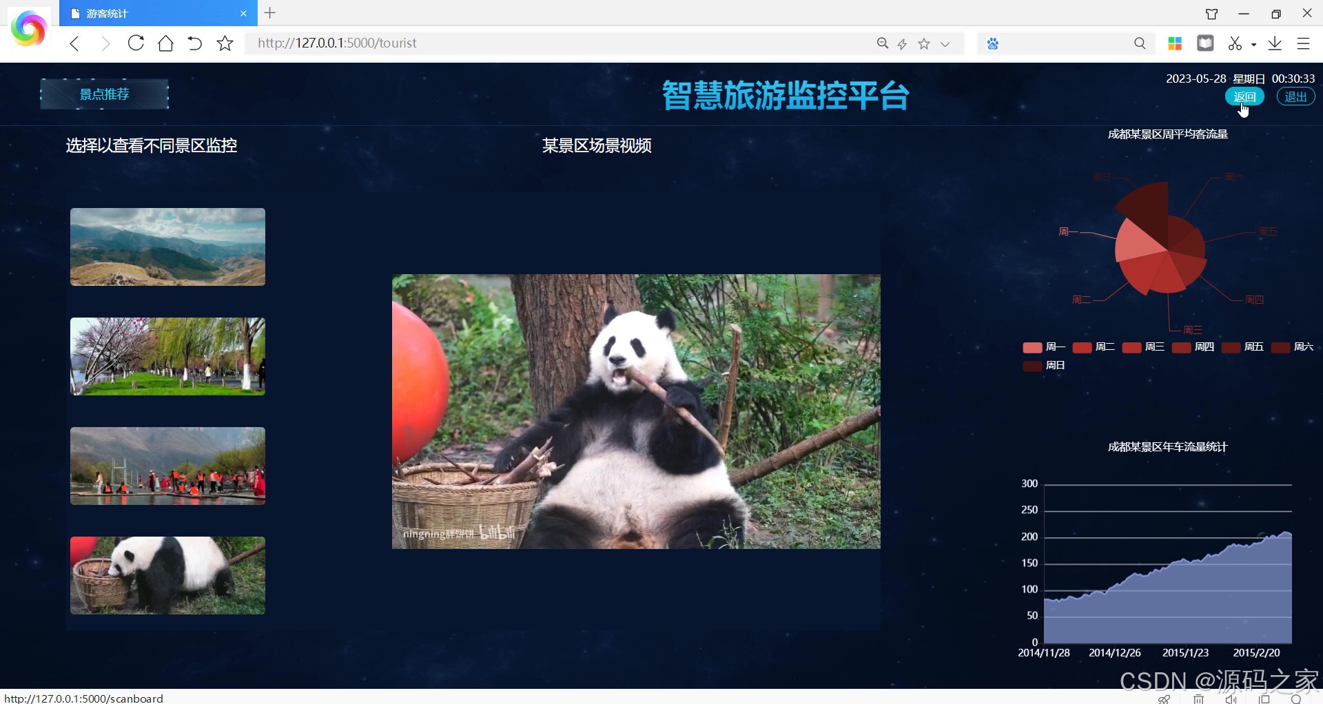Click the search box magnifier icon
Image resolution: width=1323 pixels, height=704 pixels.
pyautogui.click(x=1140, y=43)
